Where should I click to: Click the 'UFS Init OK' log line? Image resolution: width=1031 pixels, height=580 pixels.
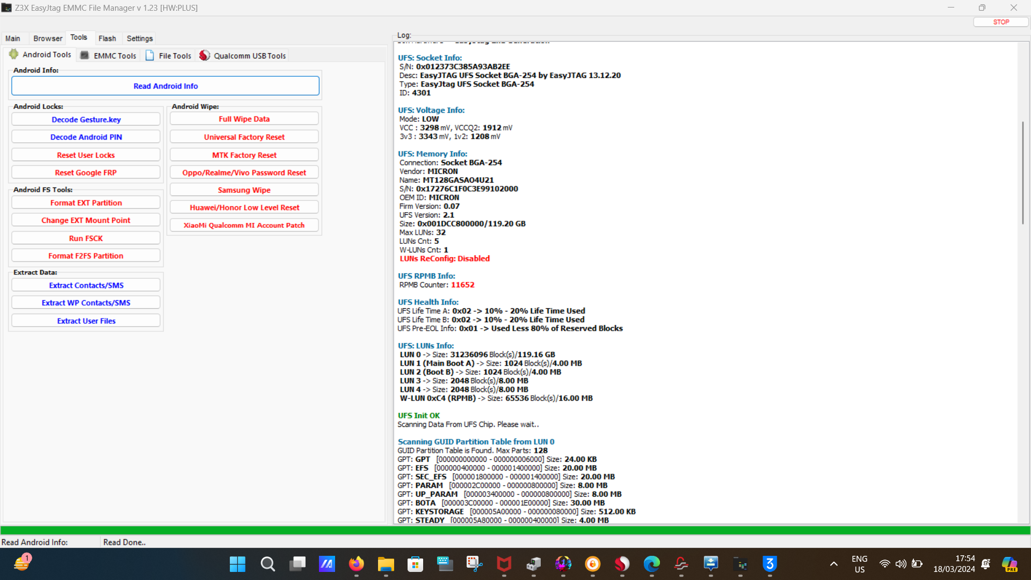coord(418,416)
